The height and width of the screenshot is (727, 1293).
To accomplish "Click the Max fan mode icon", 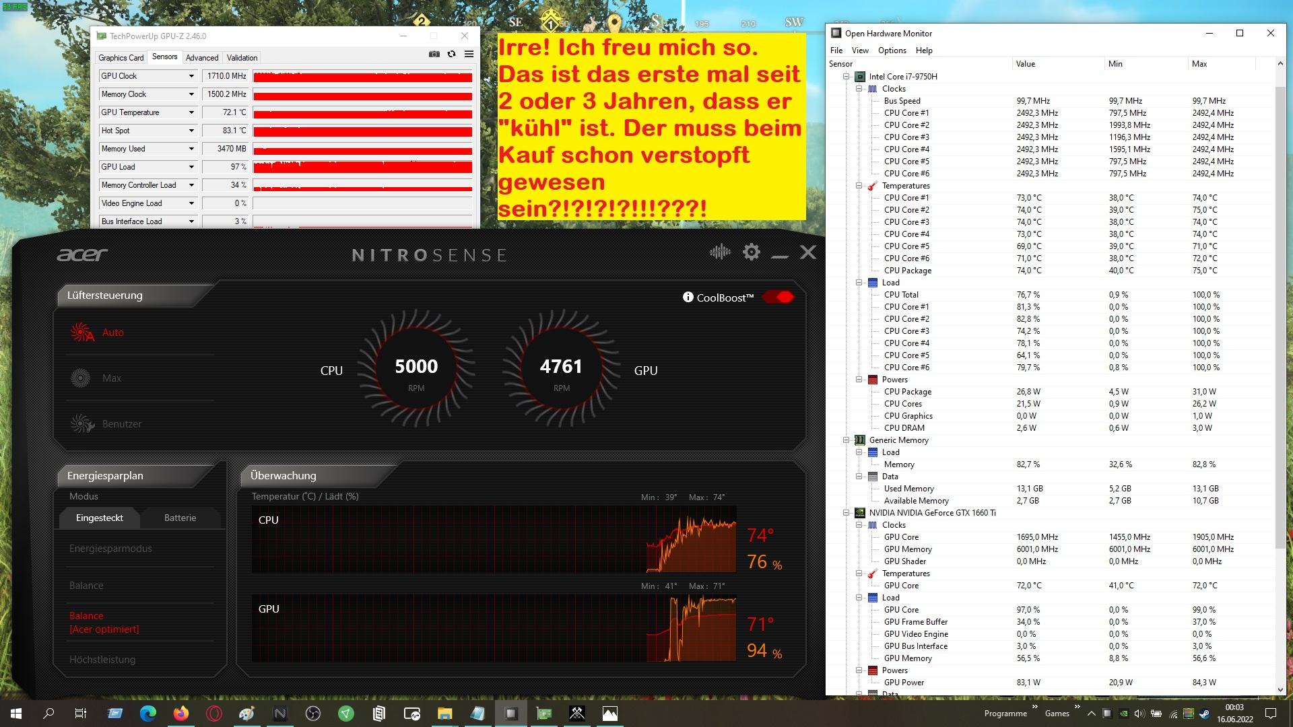I will (80, 378).
